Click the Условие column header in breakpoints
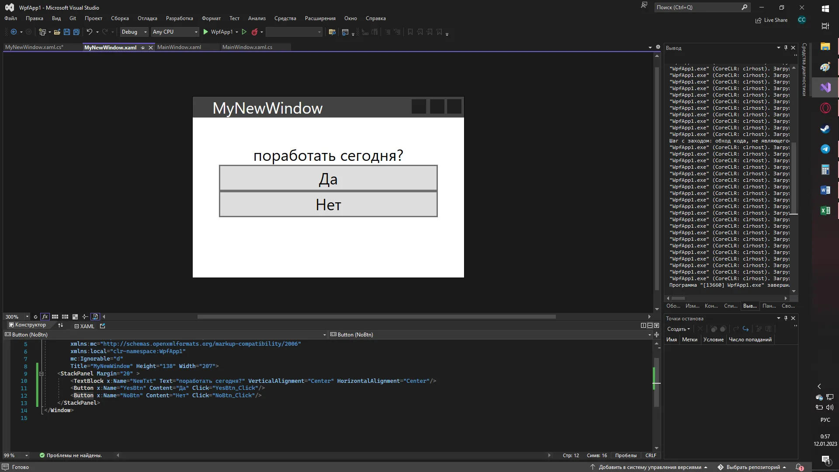The image size is (839, 472). point(713,340)
